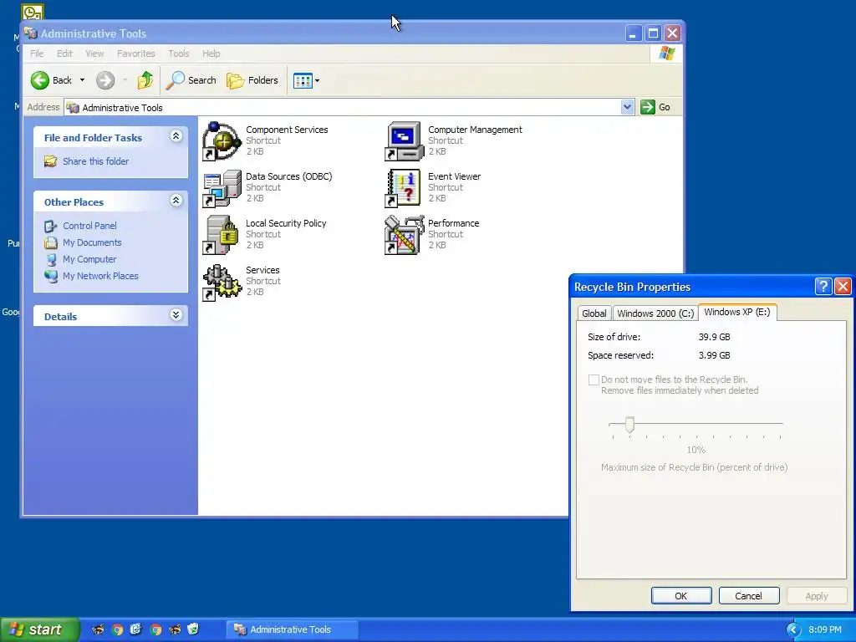The width and height of the screenshot is (856, 642).
Task: Open the My Documents link
Action: pyautogui.click(x=92, y=242)
